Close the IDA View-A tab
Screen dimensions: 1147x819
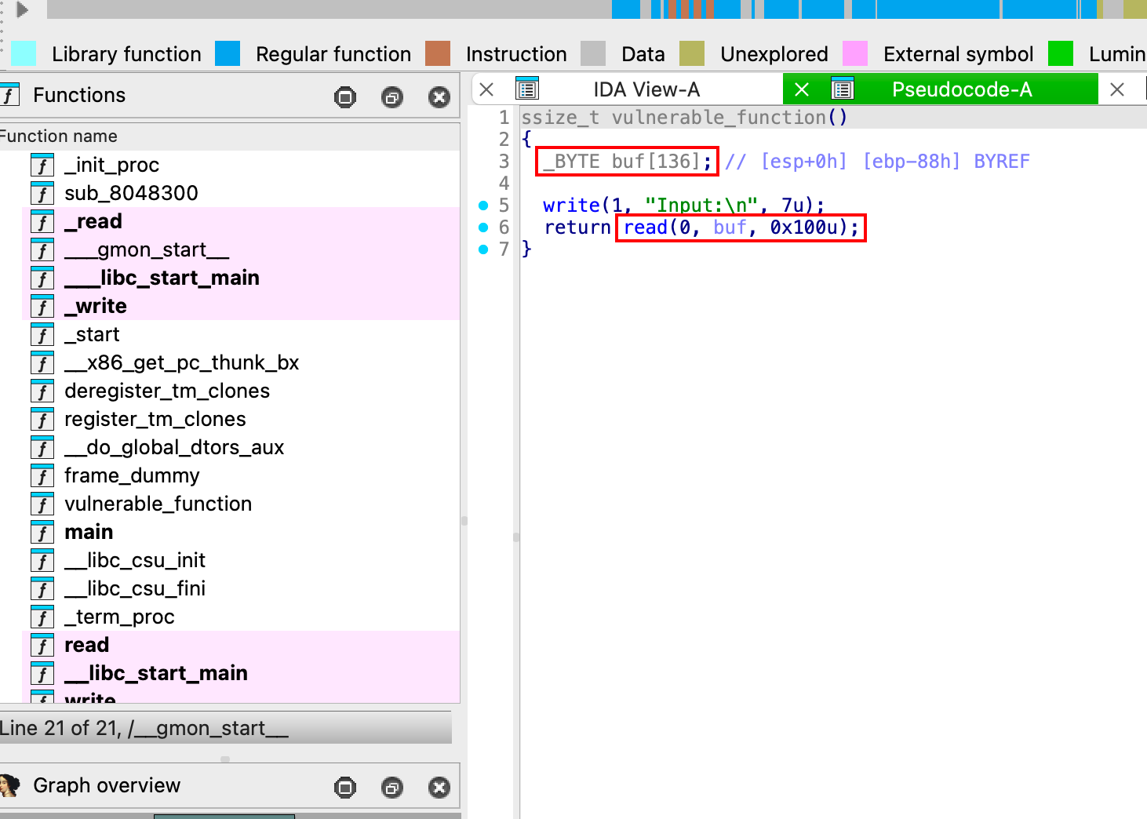tap(486, 89)
